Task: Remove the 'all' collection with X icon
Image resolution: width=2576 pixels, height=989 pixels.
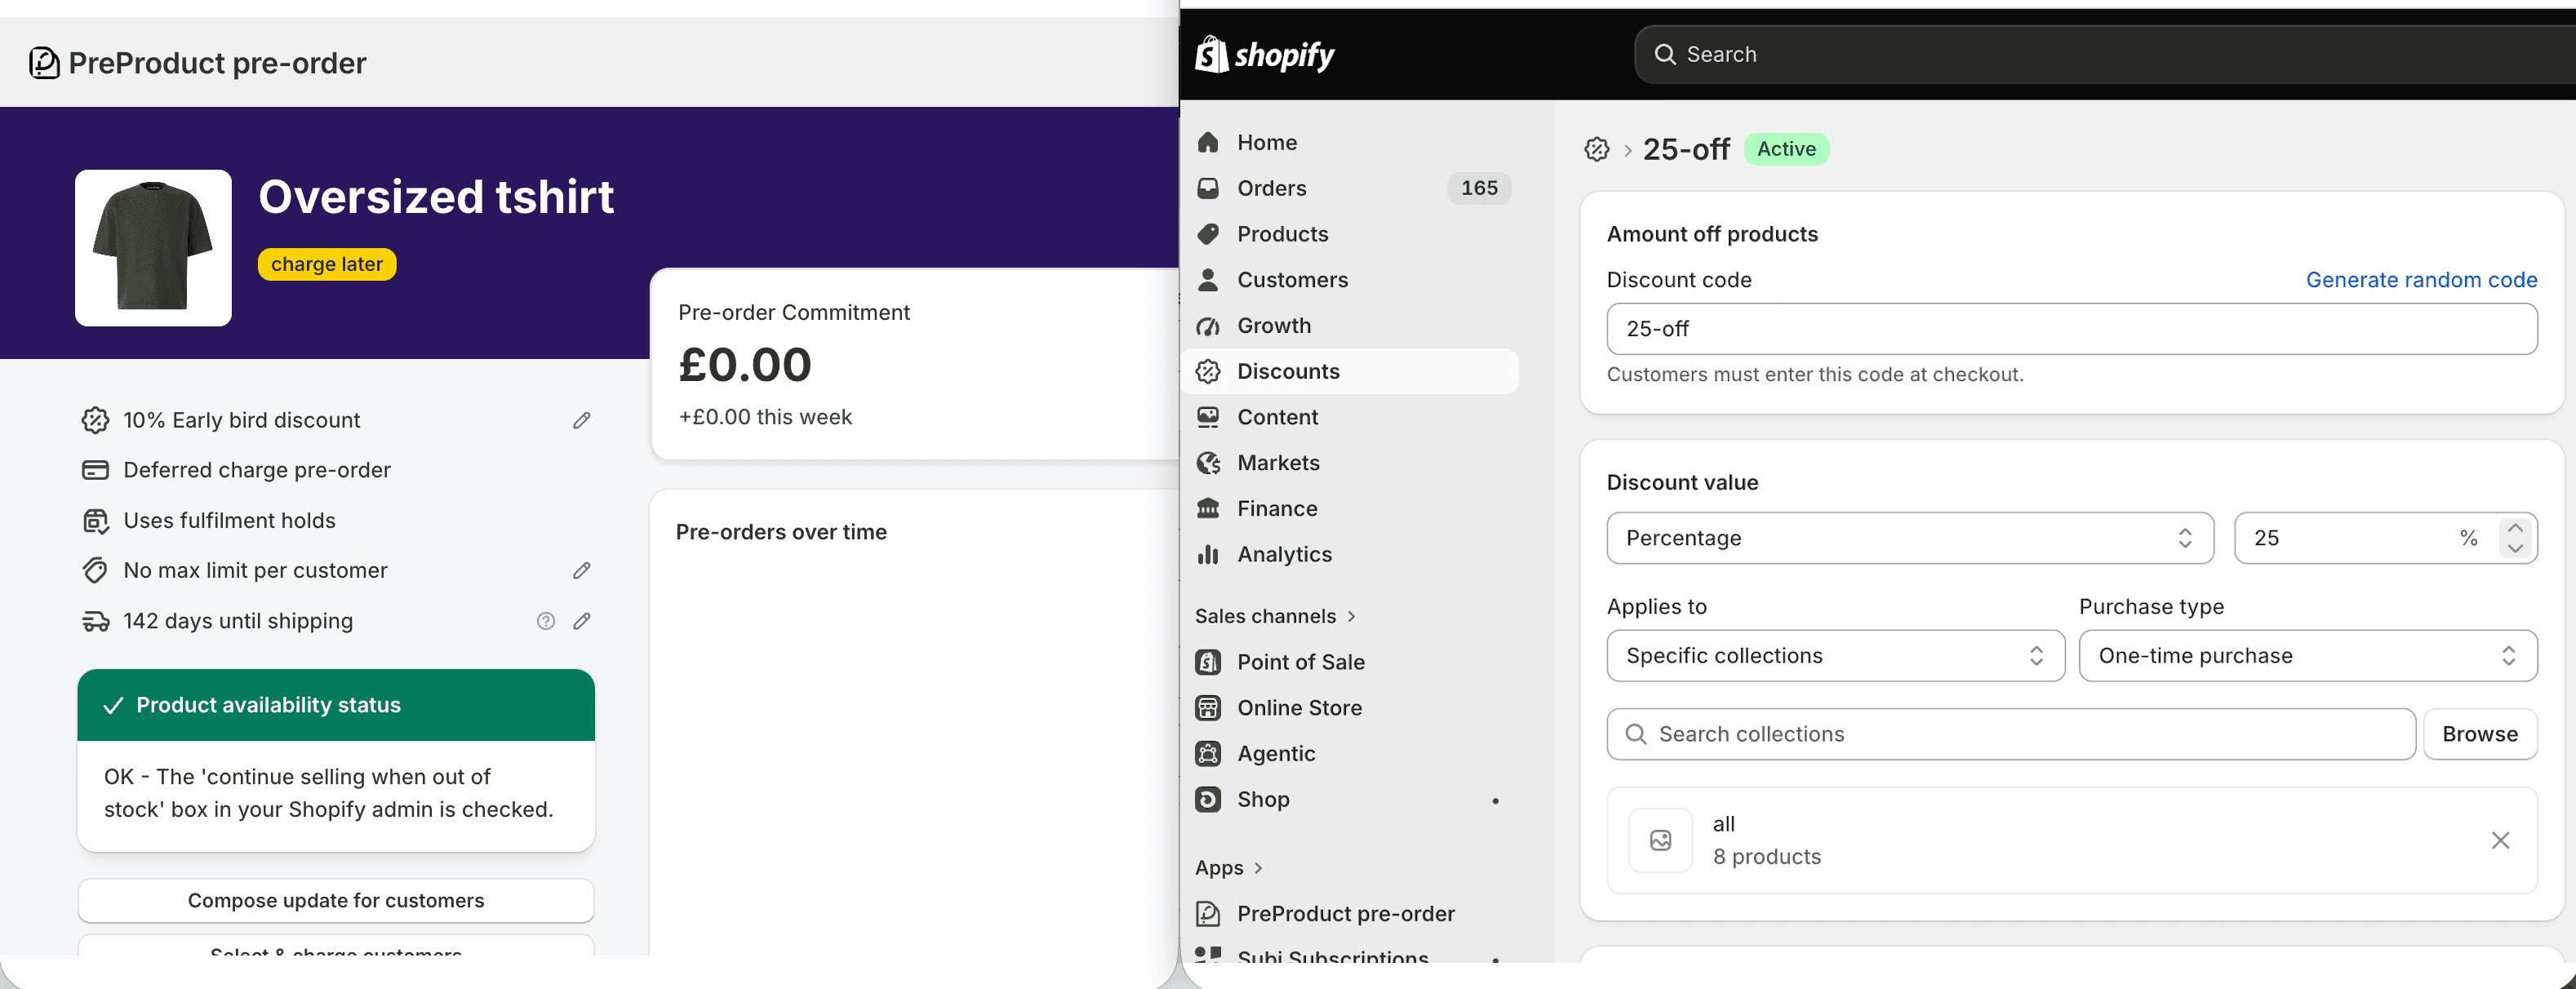Action: coord(2500,840)
